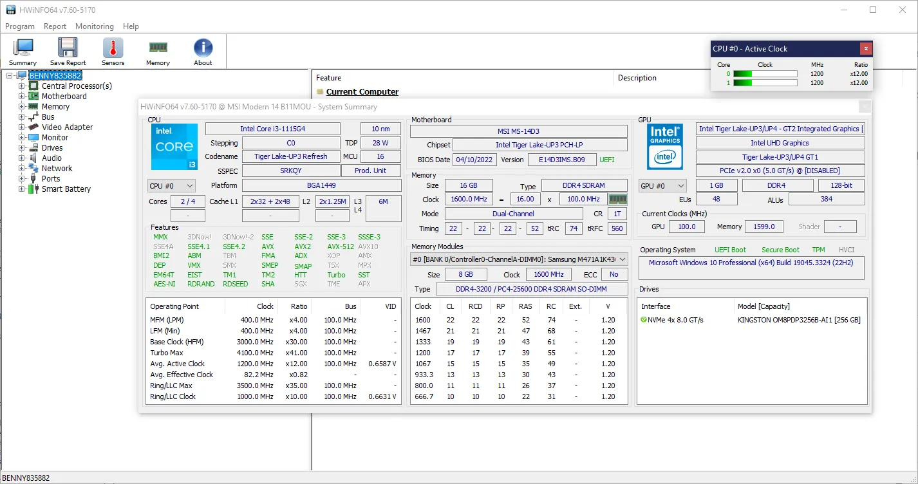Open the memory module selection dropdown
This screenshot has height=484, width=918.
pos(518,259)
